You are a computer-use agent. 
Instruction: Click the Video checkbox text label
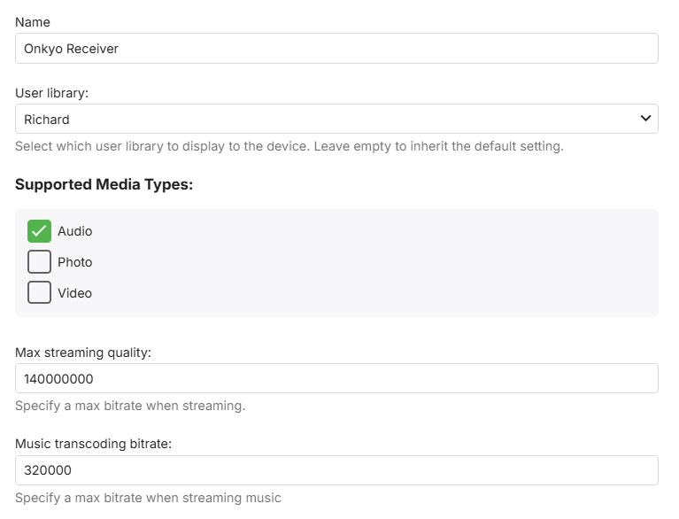pos(75,293)
